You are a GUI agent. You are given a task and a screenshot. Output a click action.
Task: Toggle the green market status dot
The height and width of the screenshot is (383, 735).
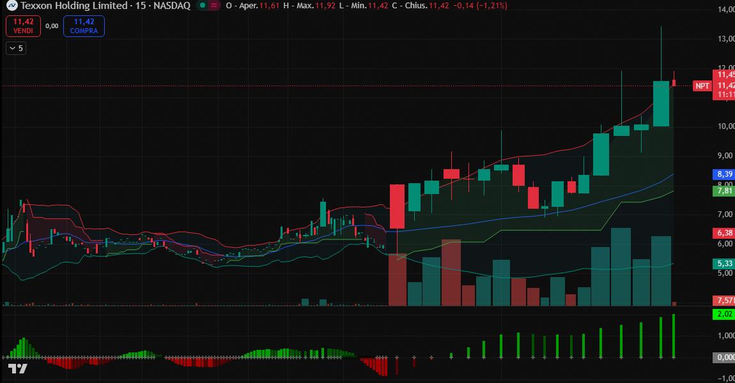pos(202,6)
